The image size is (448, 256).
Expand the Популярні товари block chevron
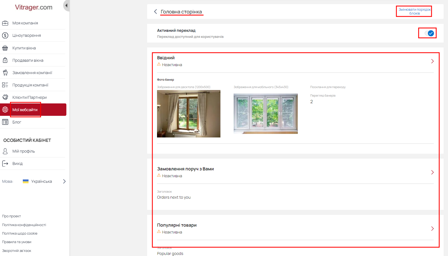(x=432, y=229)
